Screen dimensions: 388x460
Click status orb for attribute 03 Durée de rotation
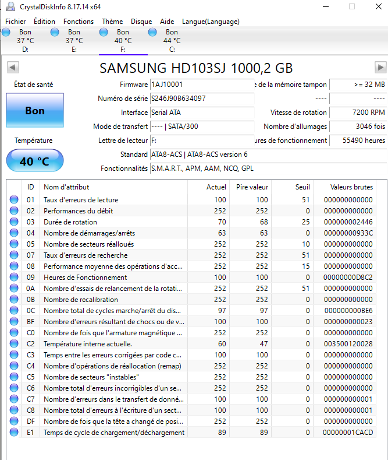14,222
